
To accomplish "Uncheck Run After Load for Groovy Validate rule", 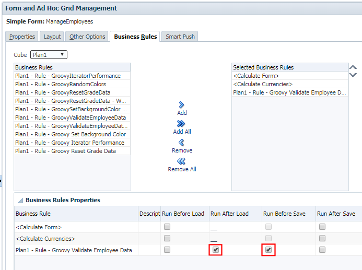I will pos(216,250).
